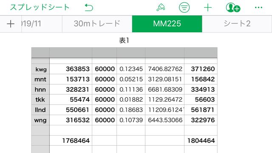Go back to スプレッドシート list
Image resolution: width=272 pixels, height=153 pixels.
(40, 8)
